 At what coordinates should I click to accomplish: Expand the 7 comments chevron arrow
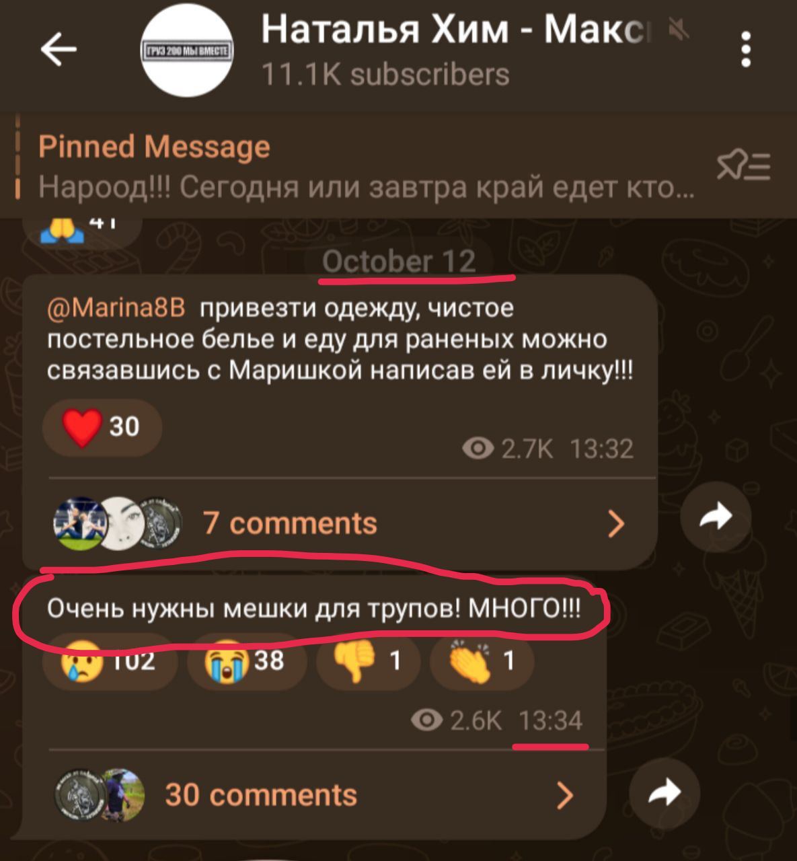tap(616, 523)
